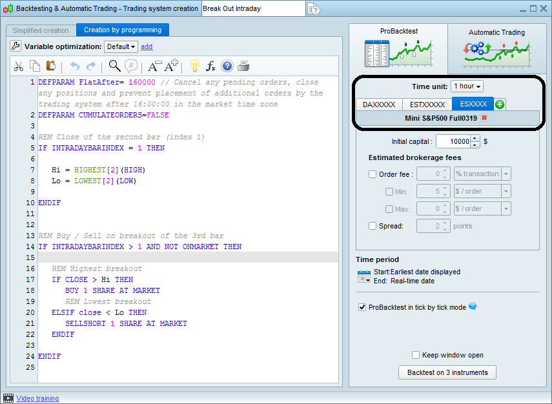This screenshot has width=552, height=404.
Task: Cut code with the scissors icon
Action: coord(17,66)
